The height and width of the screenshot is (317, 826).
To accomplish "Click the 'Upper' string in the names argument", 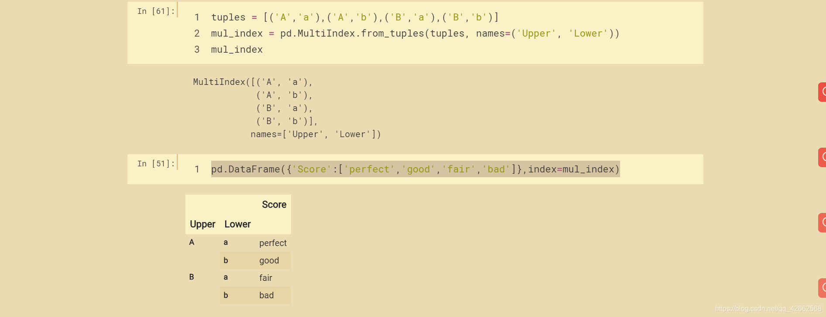I will click(536, 34).
